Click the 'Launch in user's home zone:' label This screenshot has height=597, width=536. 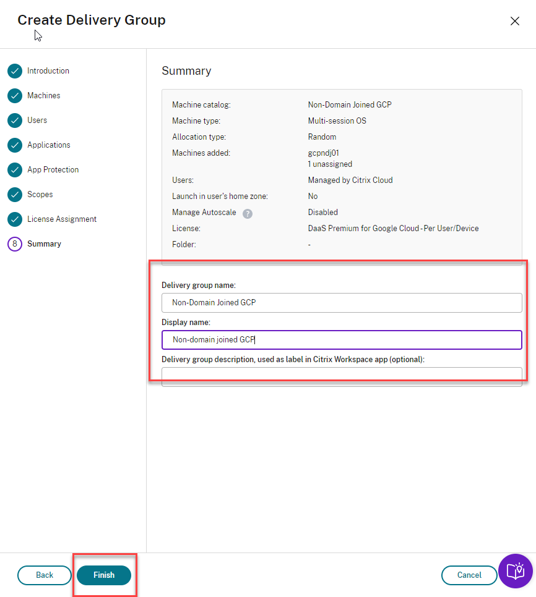[220, 197]
